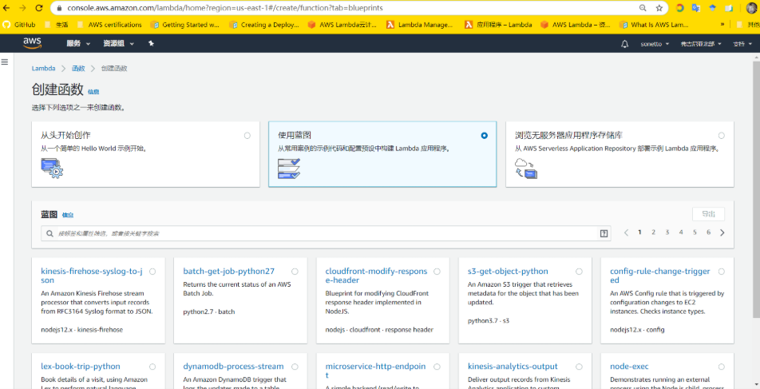The height and width of the screenshot is (389, 760).
Task: Show more bookmarks with overflow chevron
Action: (x=722, y=25)
